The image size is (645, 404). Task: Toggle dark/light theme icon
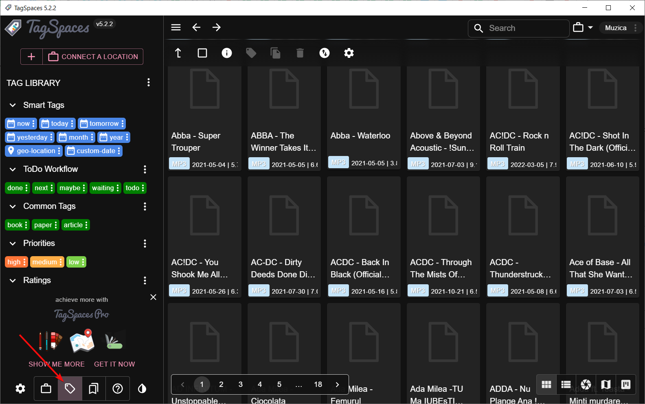(x=142, y=389)
